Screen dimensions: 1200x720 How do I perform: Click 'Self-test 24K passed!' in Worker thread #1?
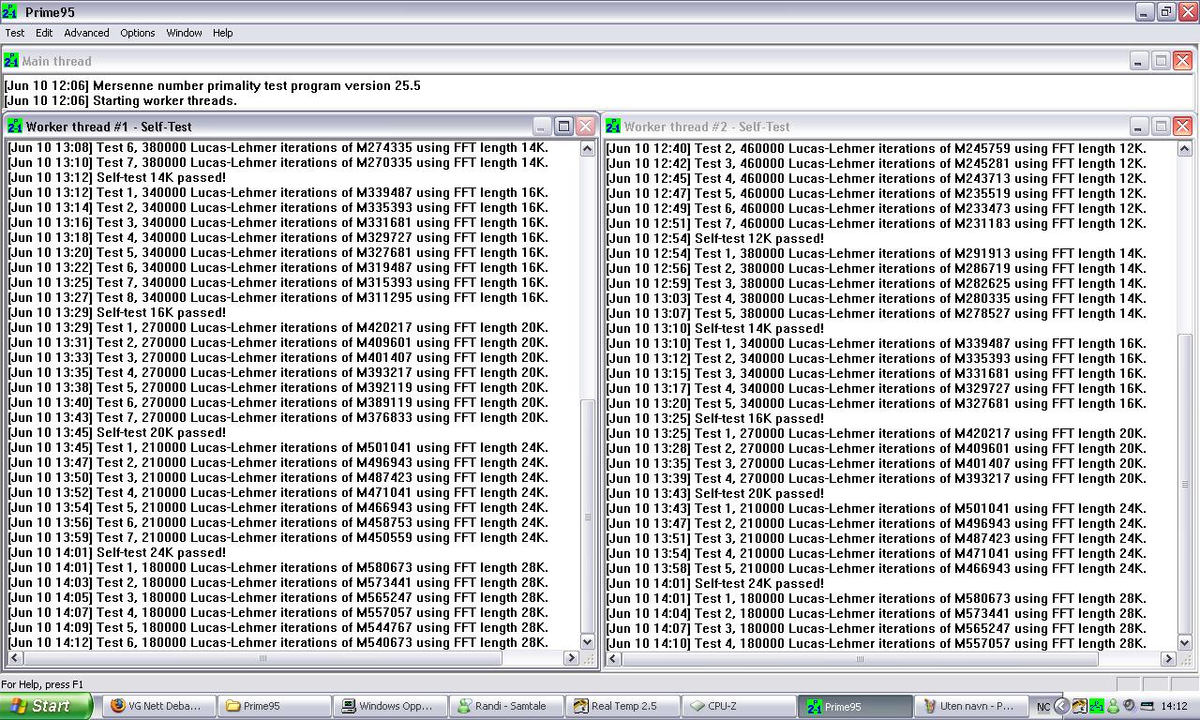(117, 552)
